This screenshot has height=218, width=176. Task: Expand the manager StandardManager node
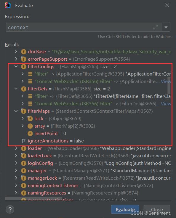(x=16, y=170)
